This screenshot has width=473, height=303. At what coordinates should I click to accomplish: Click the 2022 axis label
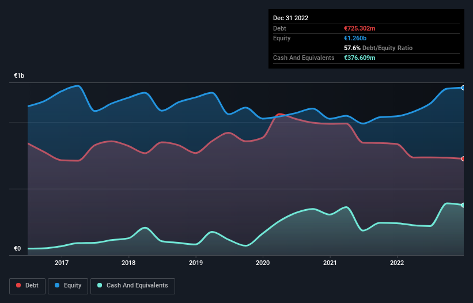point(397,263)
